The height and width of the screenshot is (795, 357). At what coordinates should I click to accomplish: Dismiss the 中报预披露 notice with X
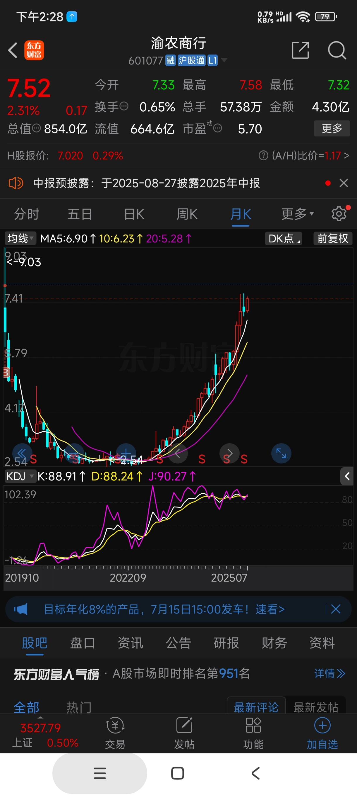(344, 183)
